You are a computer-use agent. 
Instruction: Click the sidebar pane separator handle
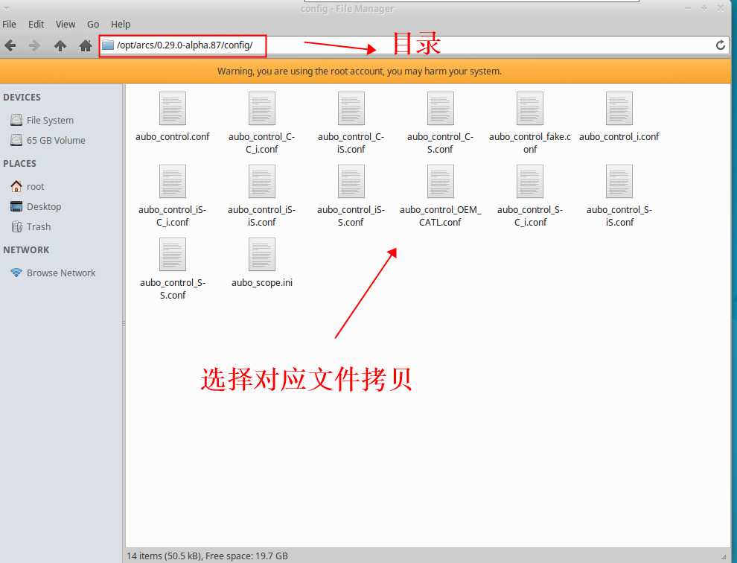coord(124,324)
